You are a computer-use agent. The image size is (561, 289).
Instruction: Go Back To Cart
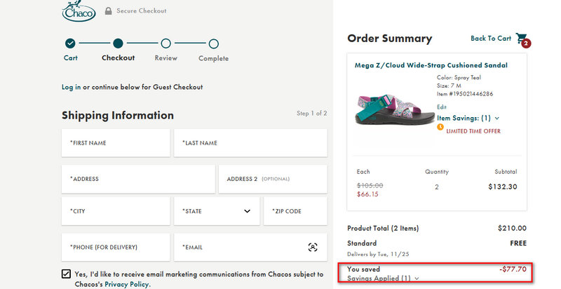491,39
